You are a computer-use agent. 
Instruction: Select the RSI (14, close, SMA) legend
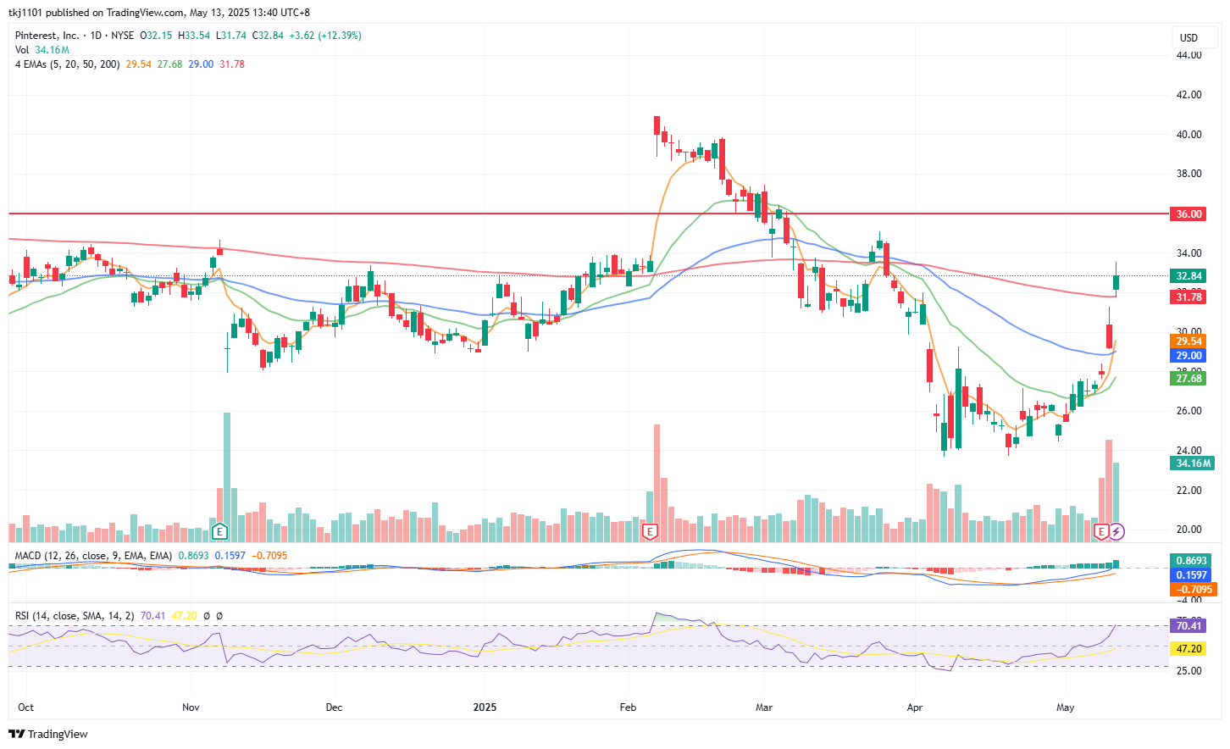point(75,616)
